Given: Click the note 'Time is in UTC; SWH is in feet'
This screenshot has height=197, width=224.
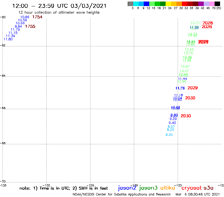Looking at the screenshot, I should point(64,188).
